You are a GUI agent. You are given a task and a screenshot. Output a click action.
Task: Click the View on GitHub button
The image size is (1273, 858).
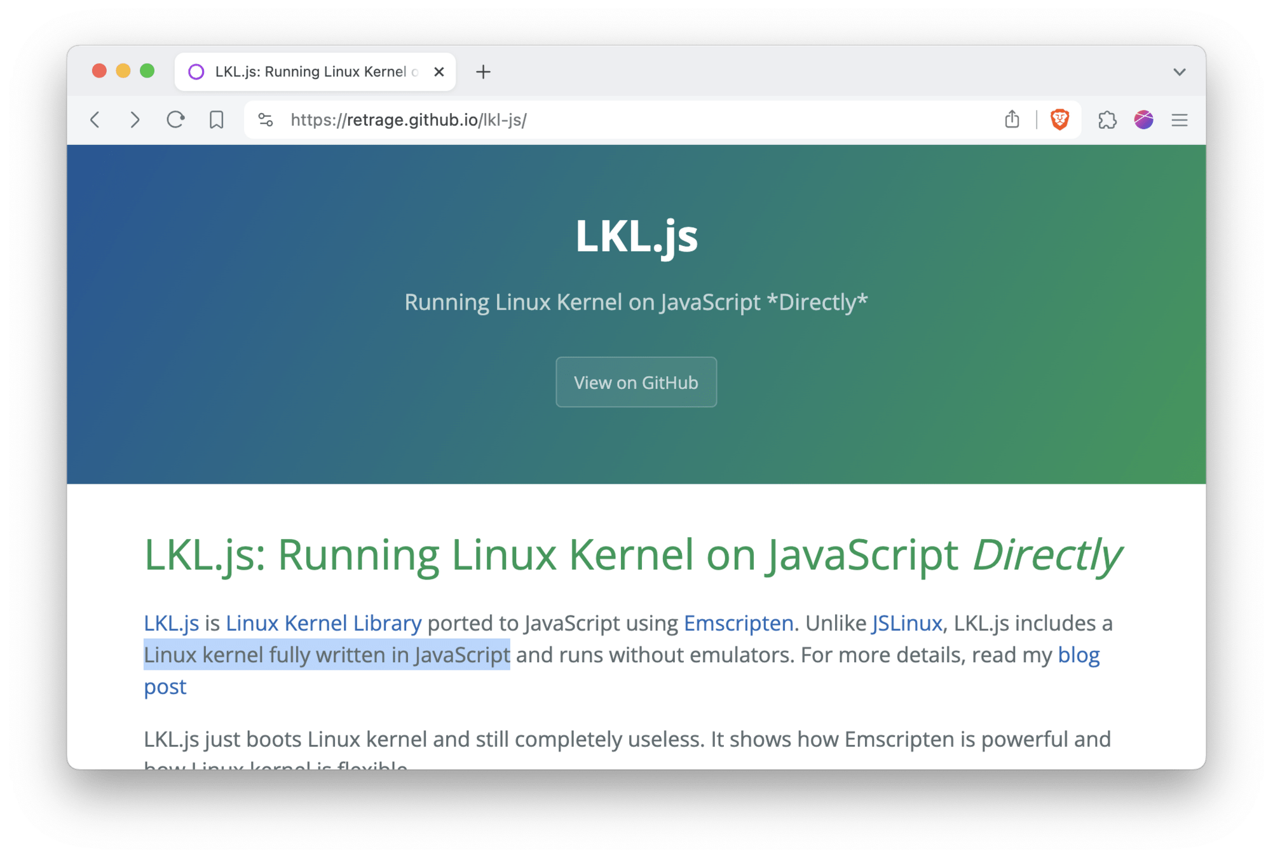pyautogui.click(x=636, y=382)
